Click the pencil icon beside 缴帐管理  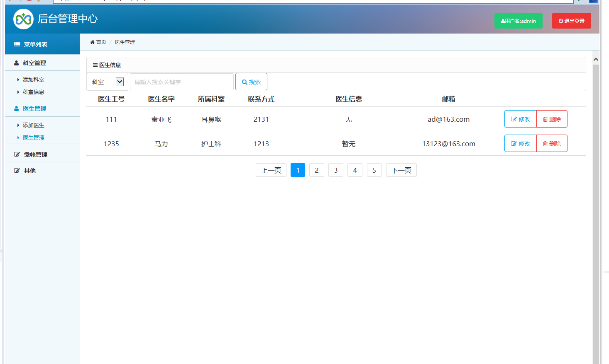(16, 154)
